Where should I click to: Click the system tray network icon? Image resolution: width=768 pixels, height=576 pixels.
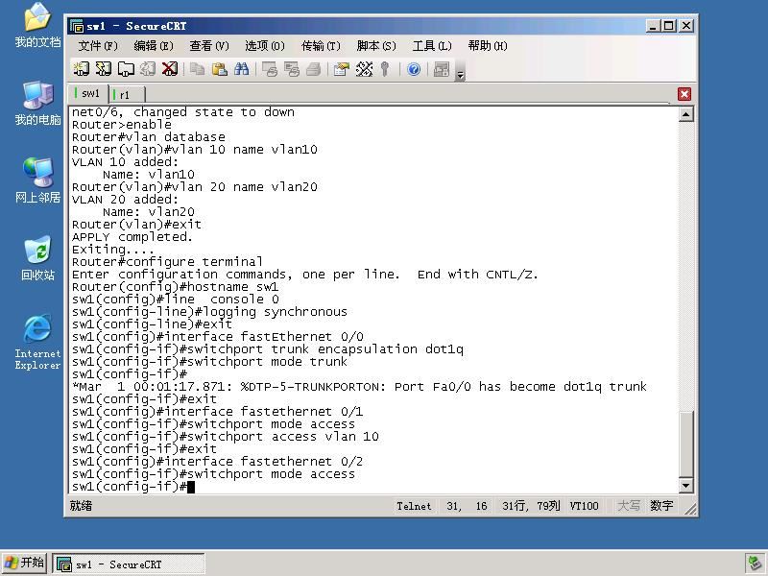click(x=755, y=564)
